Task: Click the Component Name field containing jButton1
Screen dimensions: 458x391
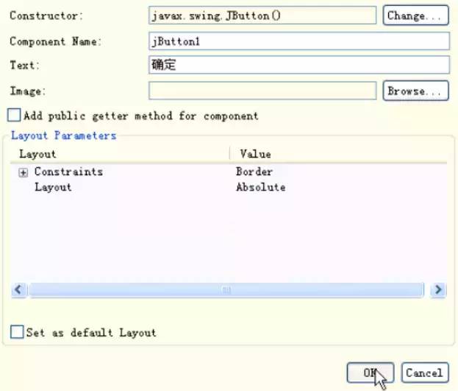Action: point(298,41)
